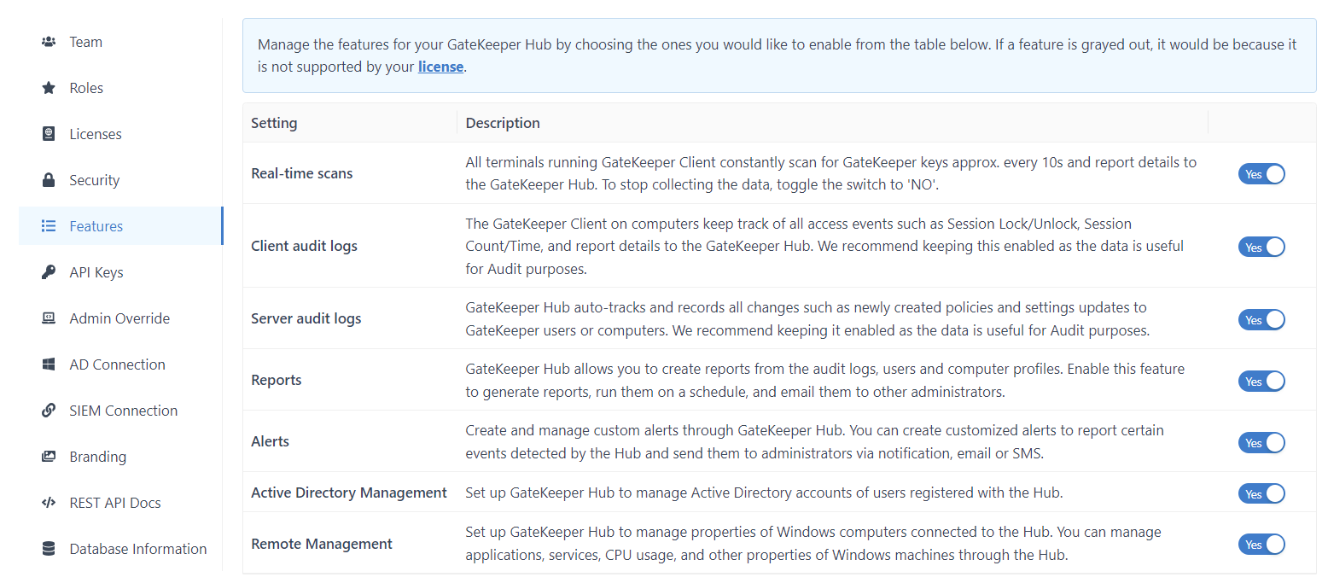Toggle the Server audit logs switch
1328x583 pixels.
click(1261, 319)
